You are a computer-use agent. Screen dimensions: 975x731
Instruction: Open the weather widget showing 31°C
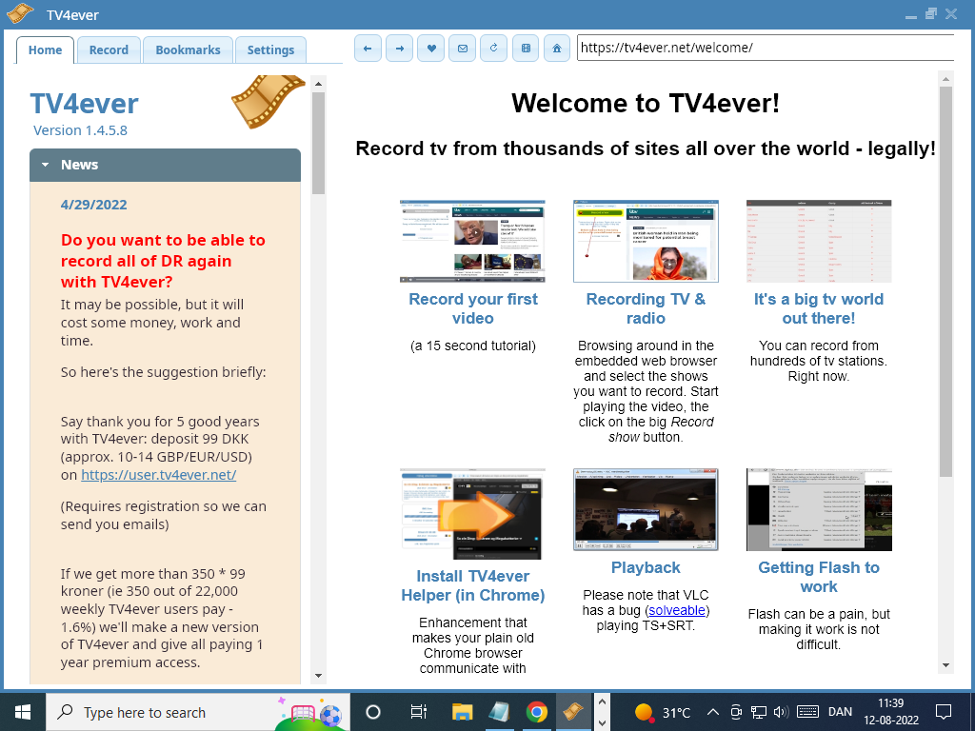coord(663,712)
